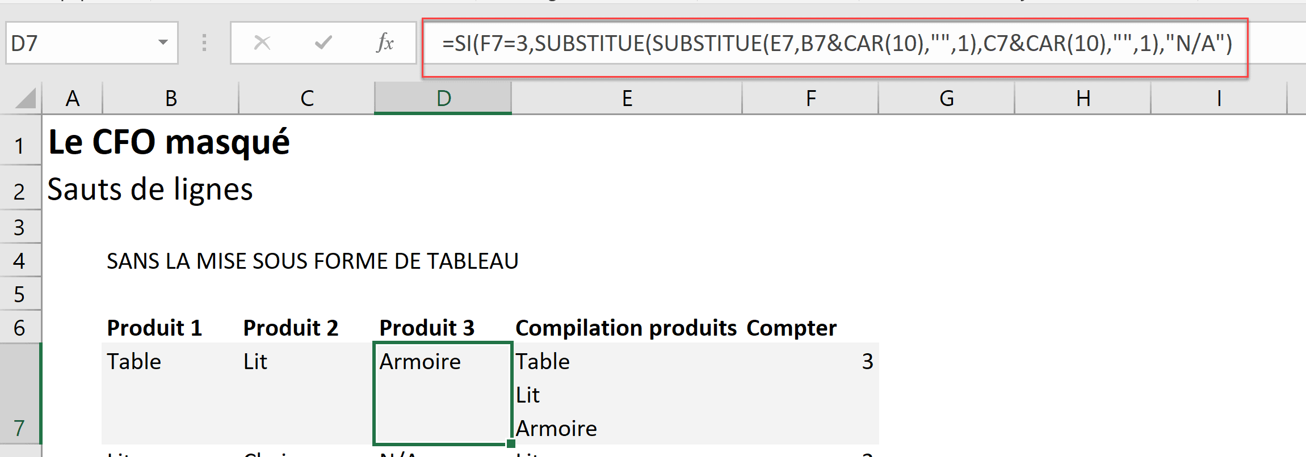Click the fill handle of cell D7
This screenshot has width=1306, height=457.
tap(511, 443)
